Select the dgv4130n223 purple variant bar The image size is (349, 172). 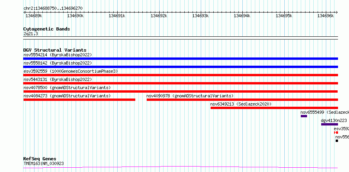(329, 124)
